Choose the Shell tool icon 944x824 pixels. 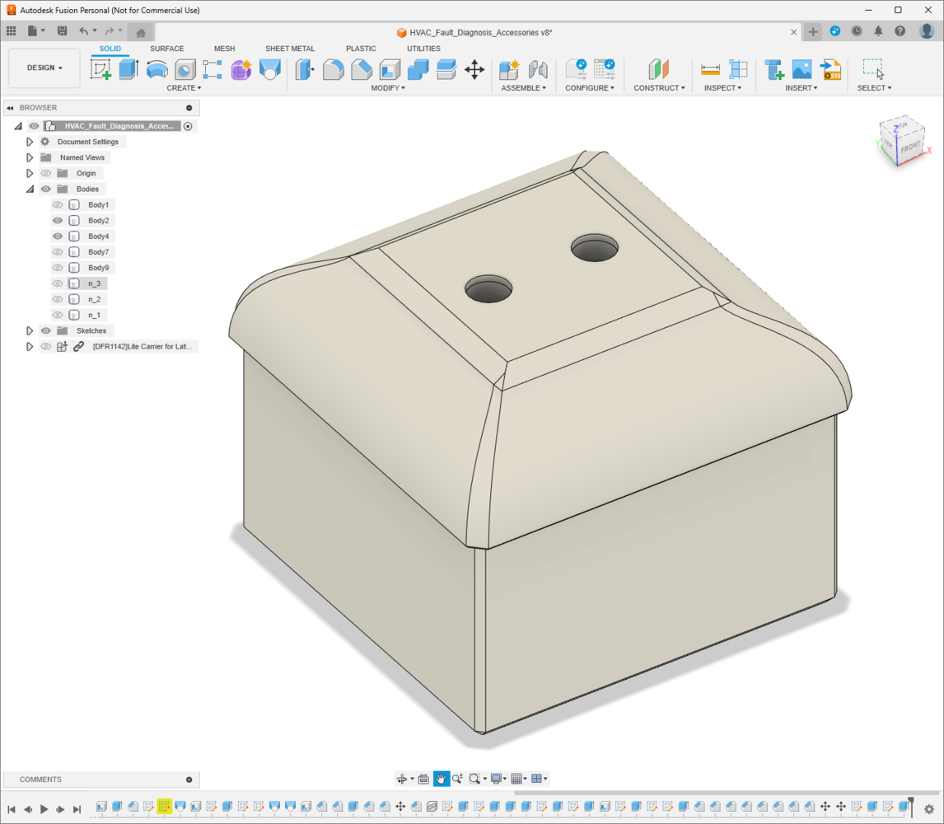click(x=390, y=69)
